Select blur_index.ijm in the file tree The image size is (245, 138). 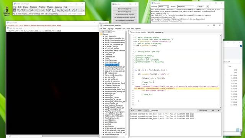[110, 53]
